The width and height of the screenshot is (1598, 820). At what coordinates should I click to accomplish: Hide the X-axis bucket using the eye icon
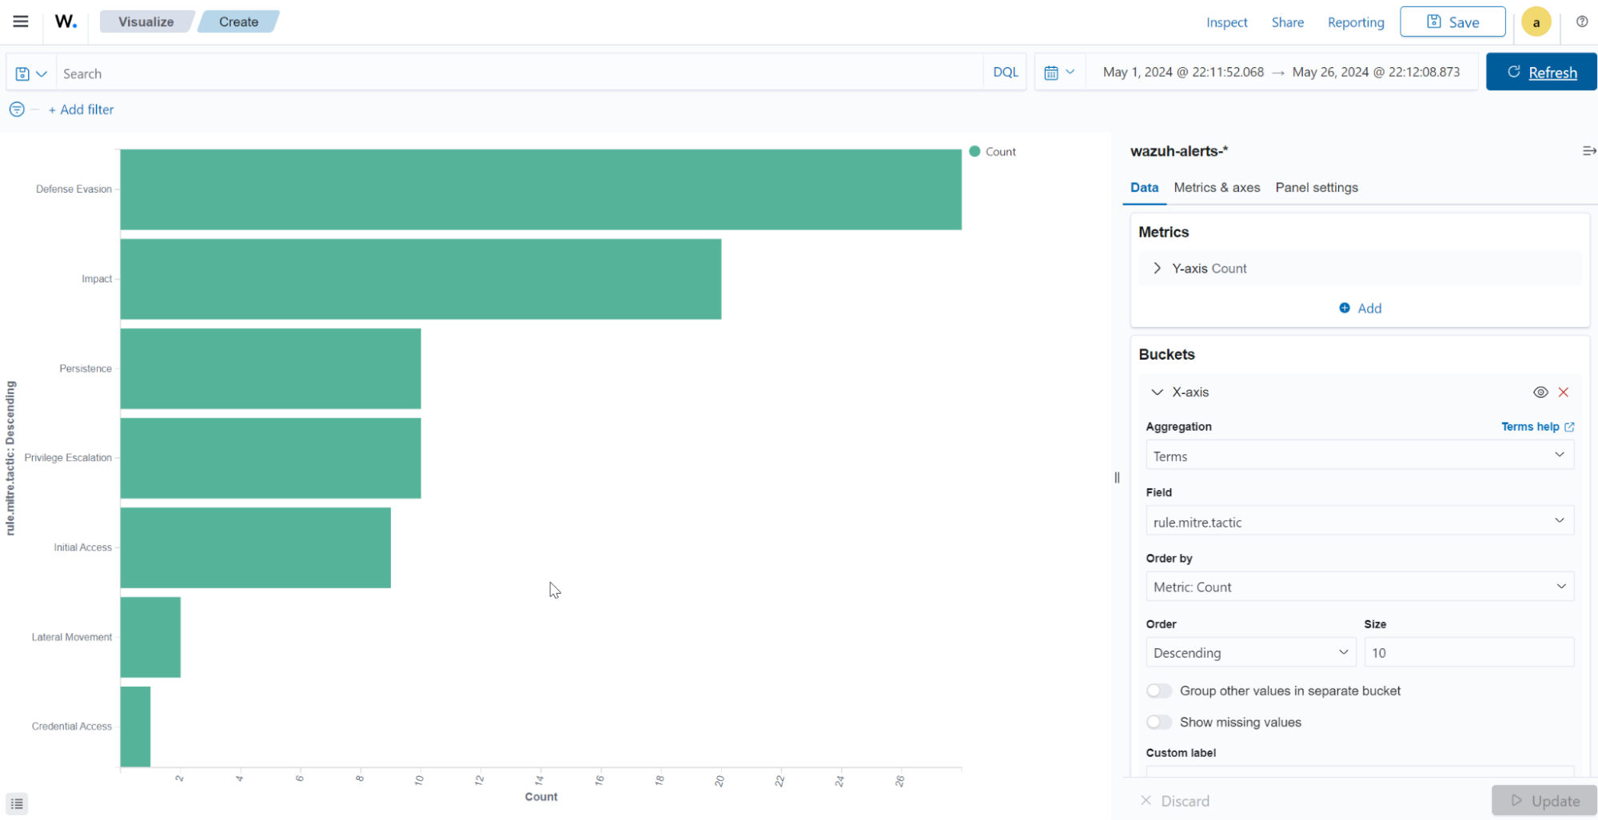pyautogui.click(x=1540, y=392)
